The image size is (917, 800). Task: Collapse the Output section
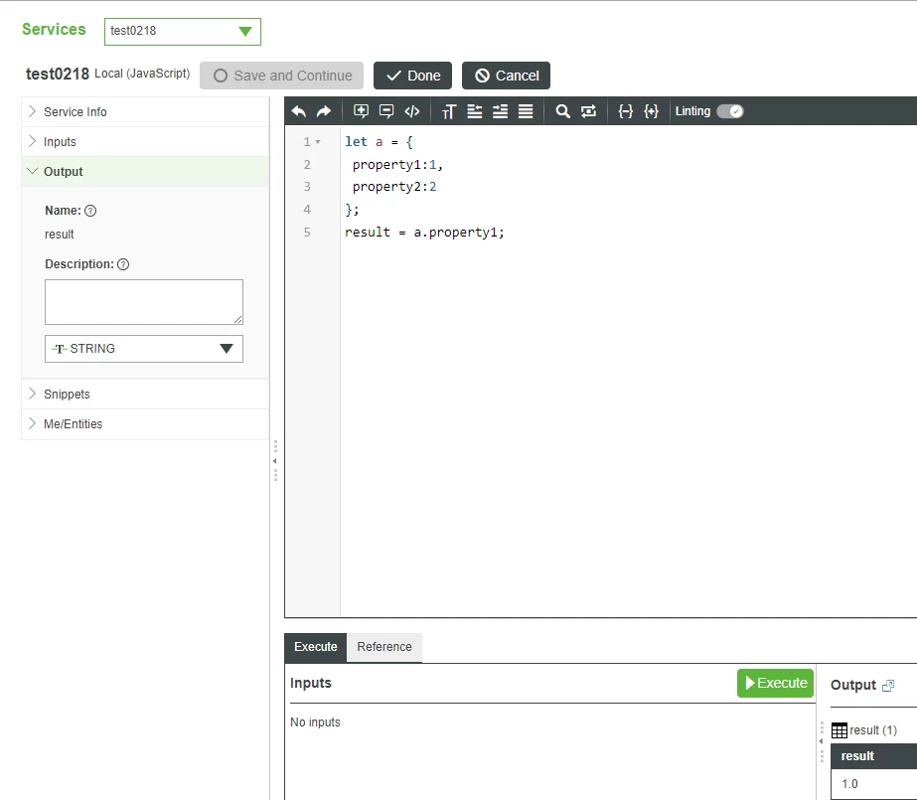[145, 171]
